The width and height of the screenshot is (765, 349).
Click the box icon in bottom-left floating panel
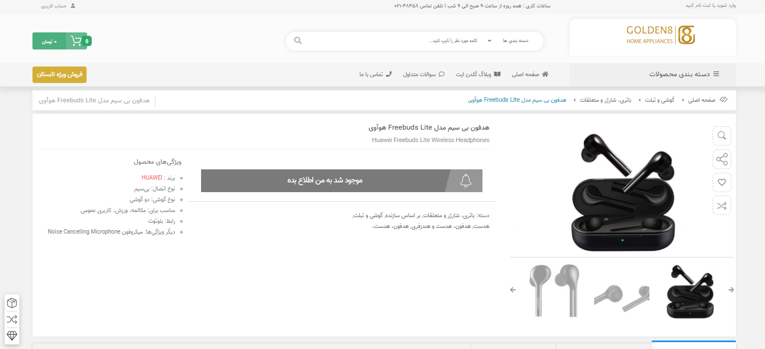click(x=12, y=303)
